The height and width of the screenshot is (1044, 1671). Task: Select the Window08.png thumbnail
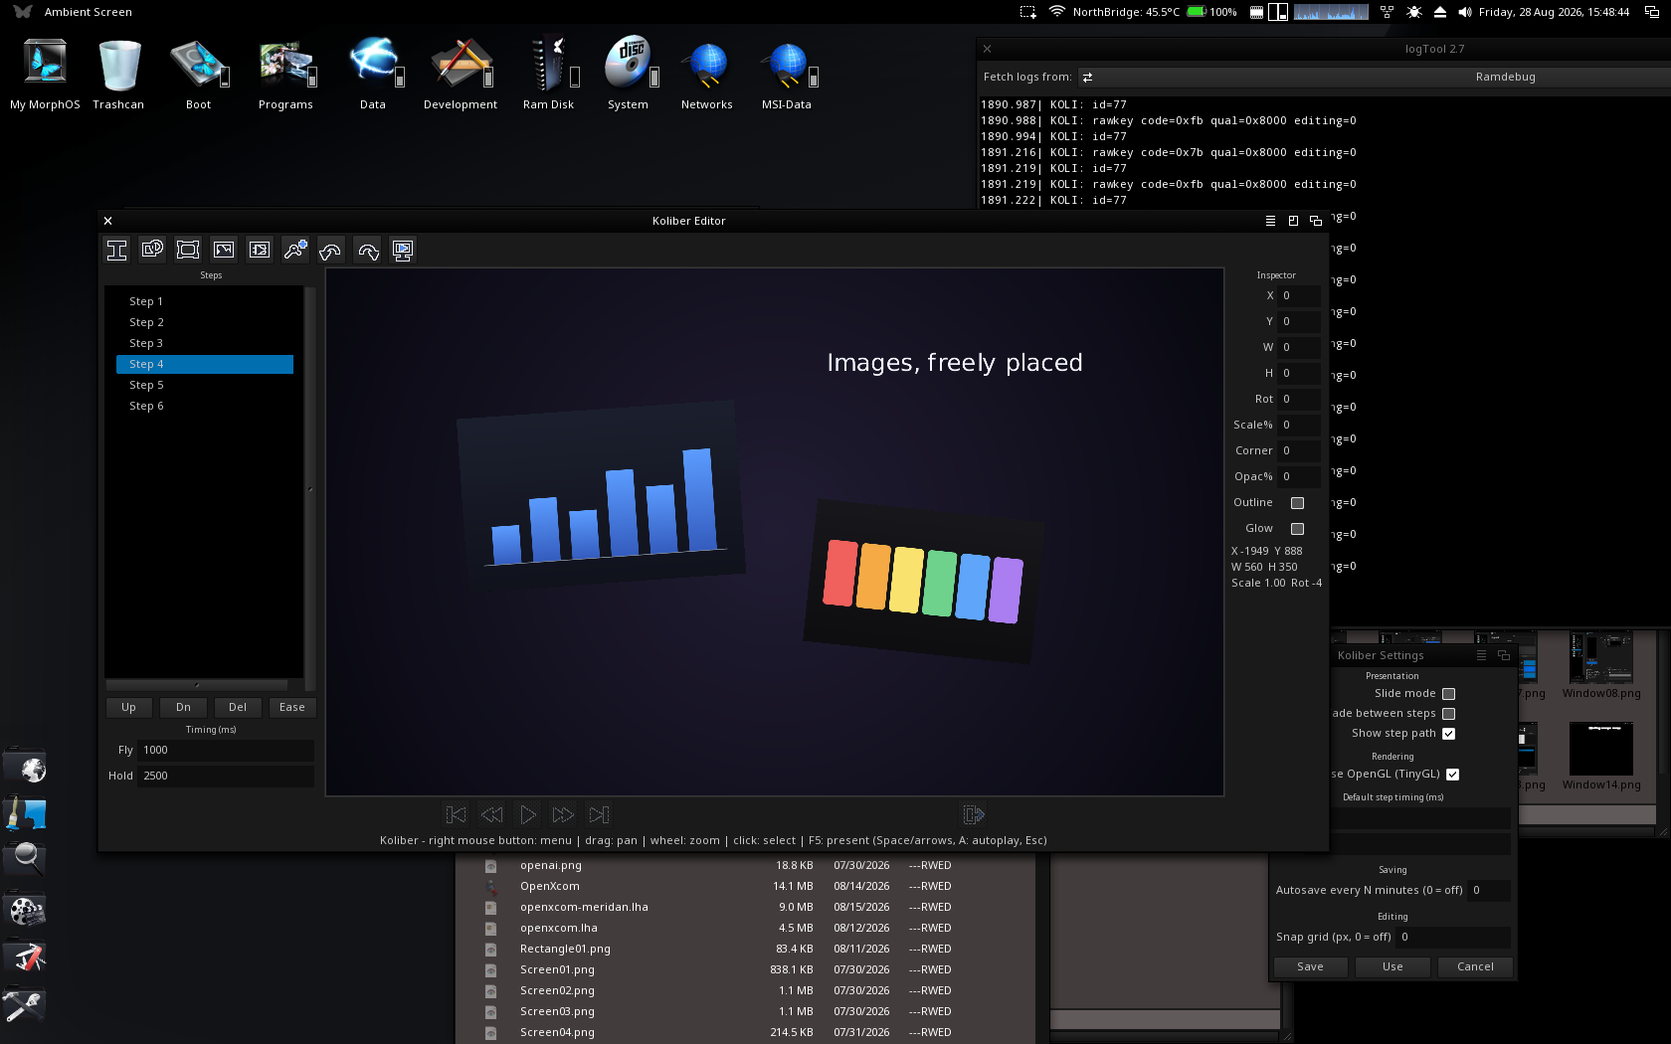tap(1601, 666)
